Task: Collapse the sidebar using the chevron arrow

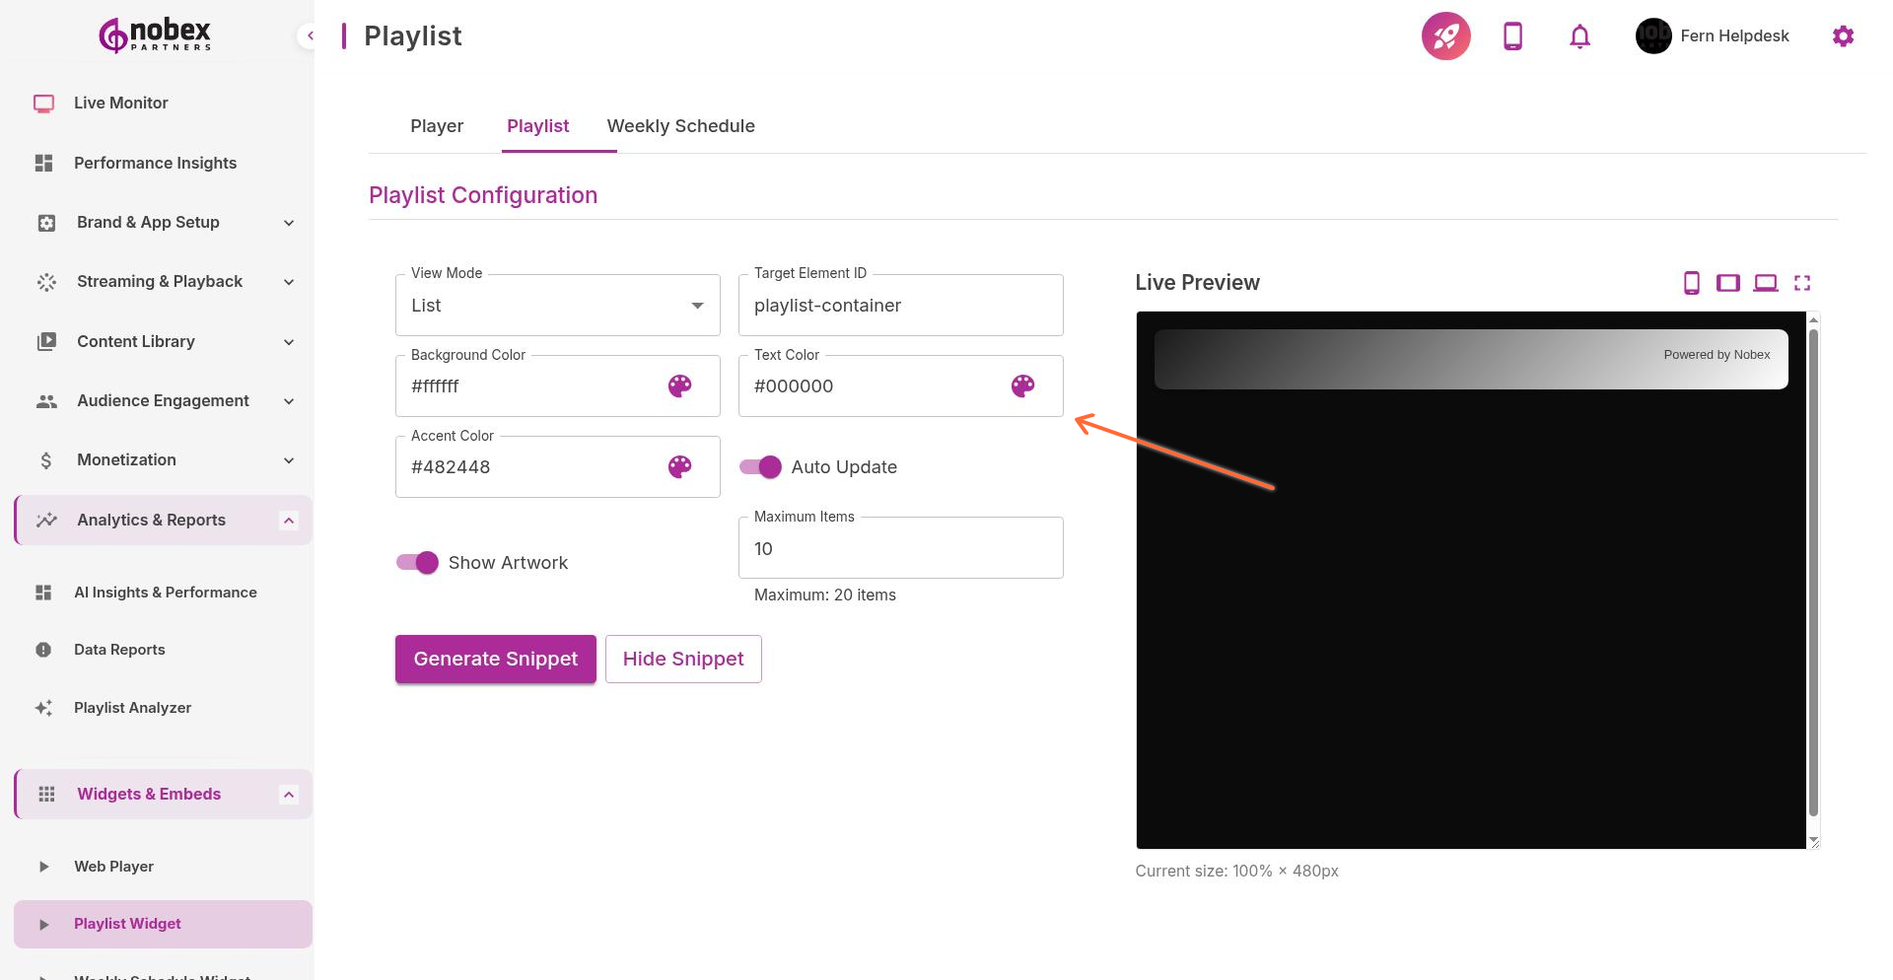Action: point(310,35)
